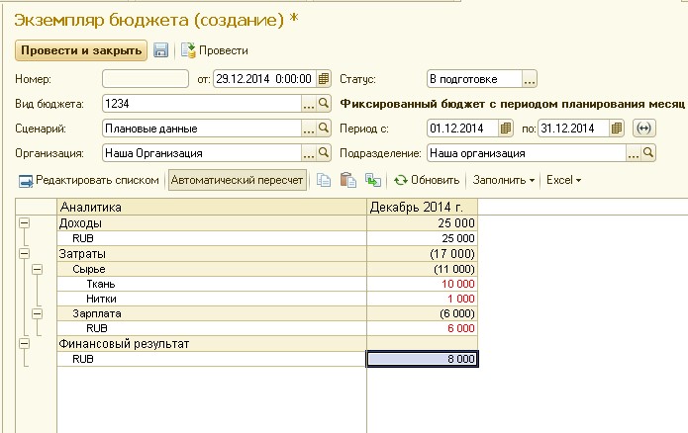688x433 pixels.
Task: Open the Заполнить dropdown menu
Action: [503, 180]
